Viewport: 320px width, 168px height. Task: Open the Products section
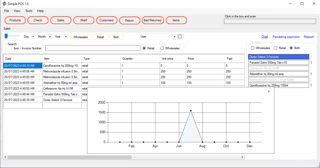tap(15, 20)
